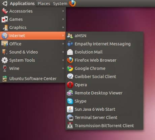Viewport: 155px width, 140px height.
Task: Open Google Chrome text entry
Action: click(x=90, y=68)
